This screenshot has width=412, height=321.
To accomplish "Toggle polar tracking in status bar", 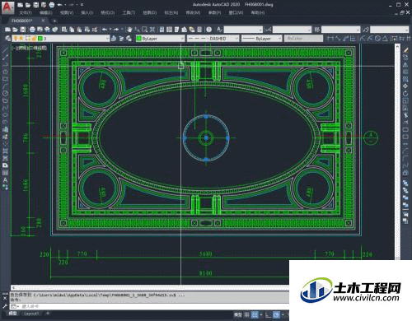I will [x=276, y=314].
